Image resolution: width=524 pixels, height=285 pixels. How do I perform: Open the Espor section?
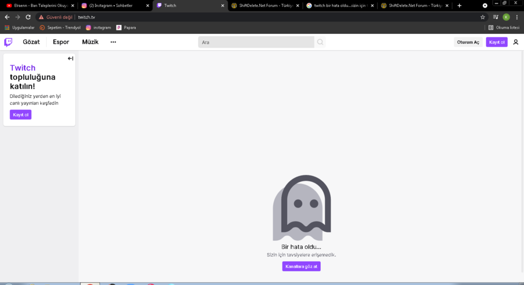point(61,42)
